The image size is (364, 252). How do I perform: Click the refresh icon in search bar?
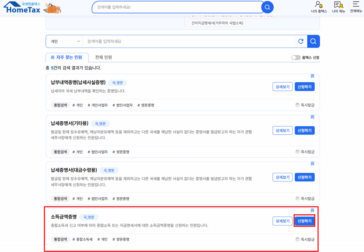[x=301, y=41]
